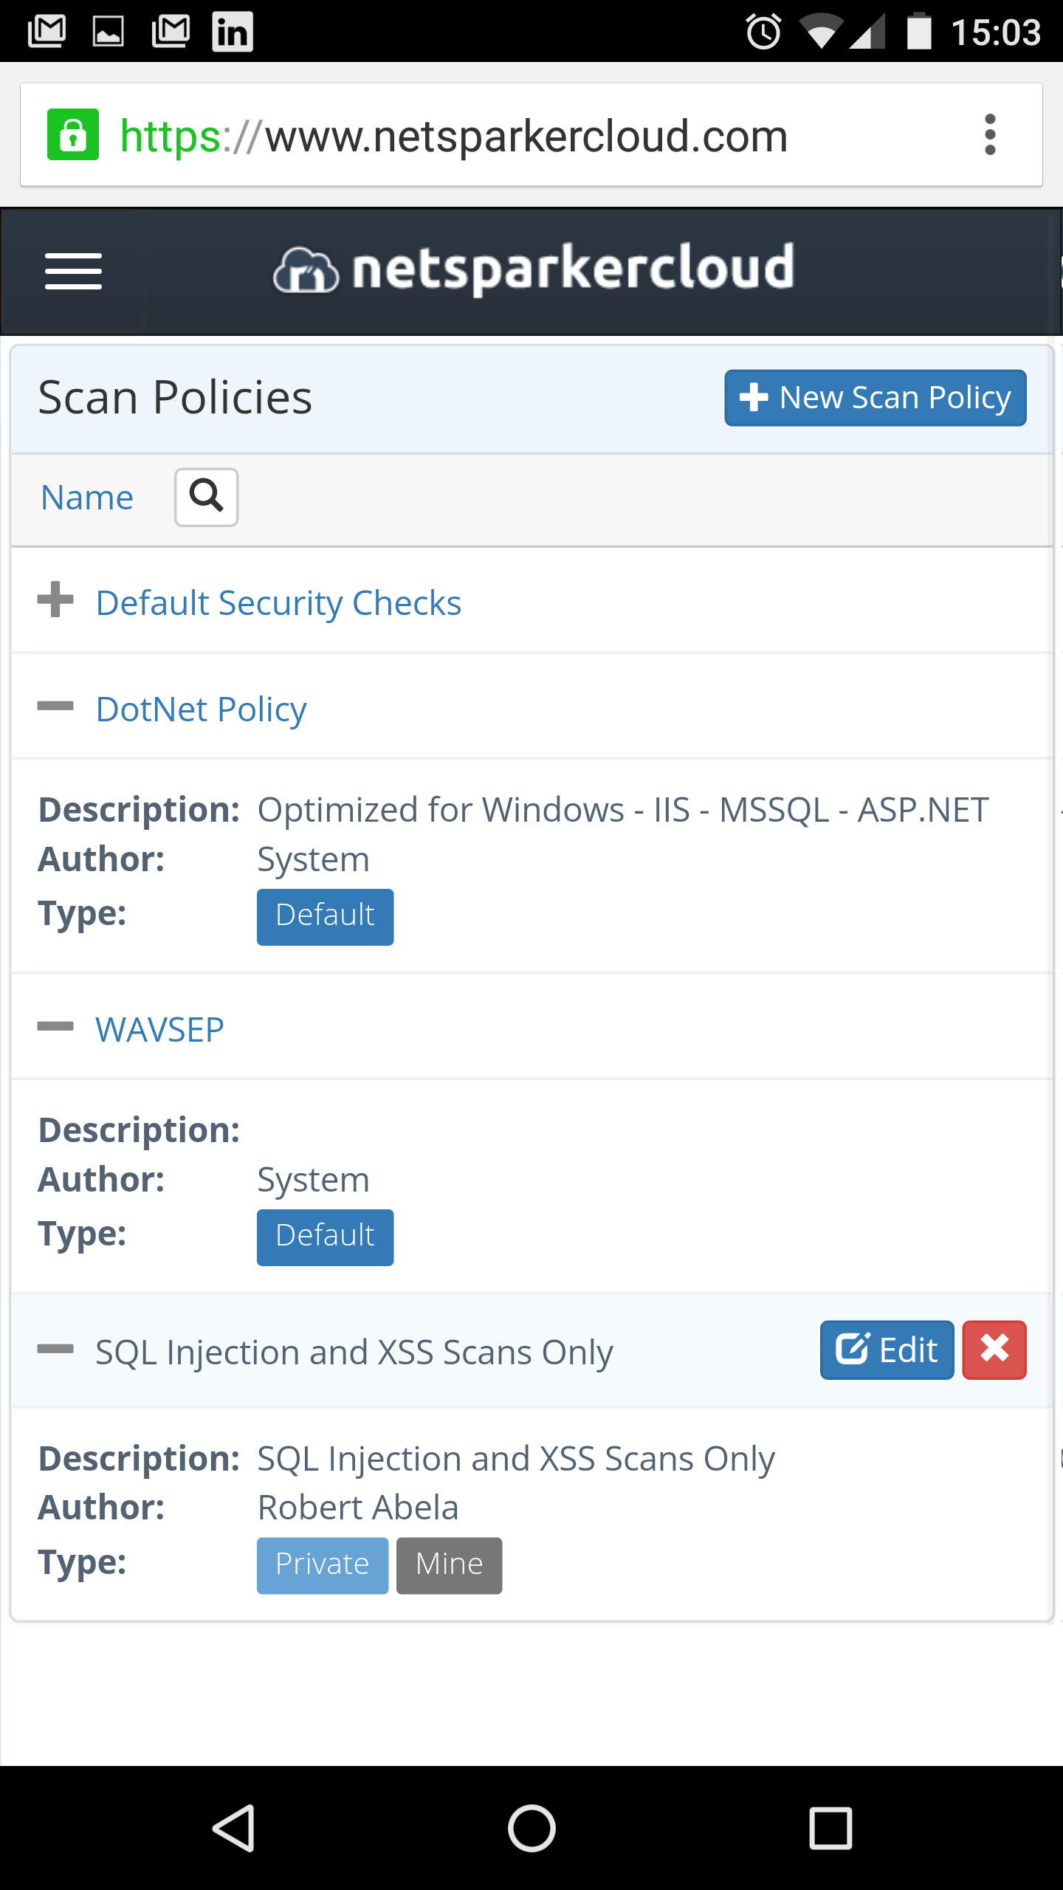Tap the browser URL address bar
The image size is (1063, 1890).
pos(531,135)
